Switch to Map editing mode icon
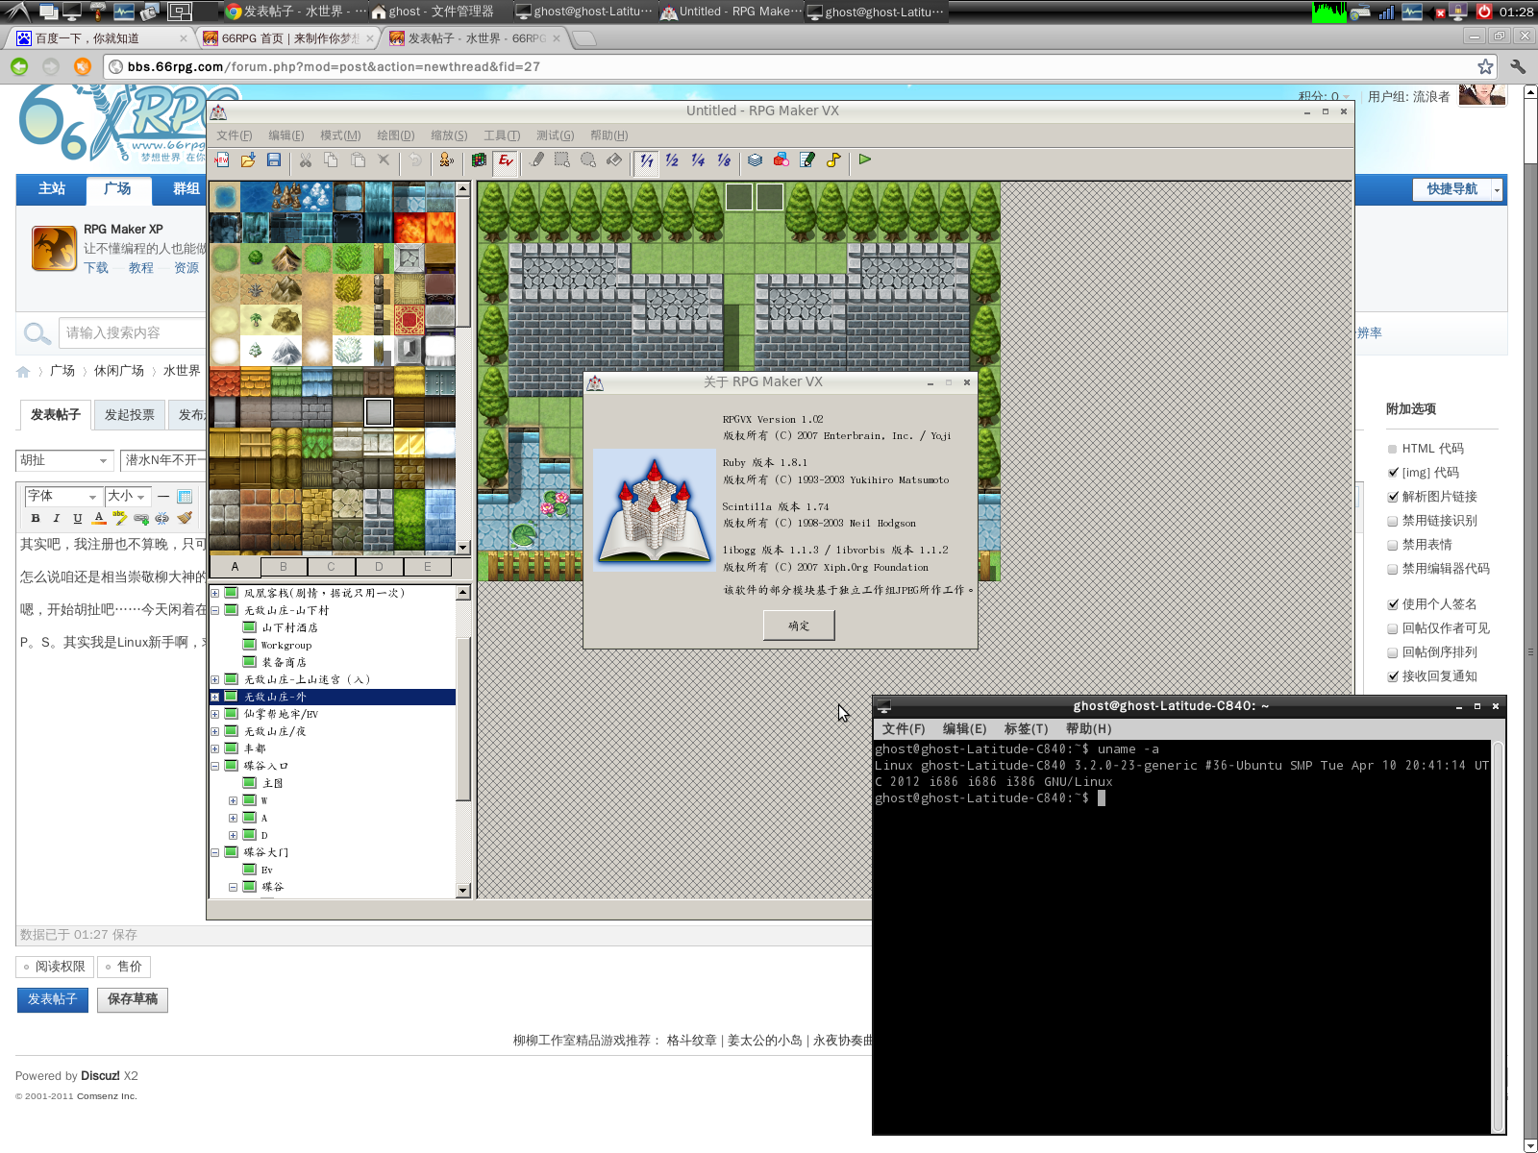This screenshot has height=1153, width=1538. [x=479, y=160]
